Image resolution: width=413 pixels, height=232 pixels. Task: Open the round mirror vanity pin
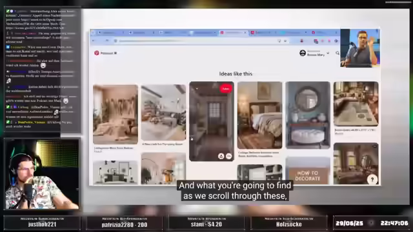[x=308, y=115]
